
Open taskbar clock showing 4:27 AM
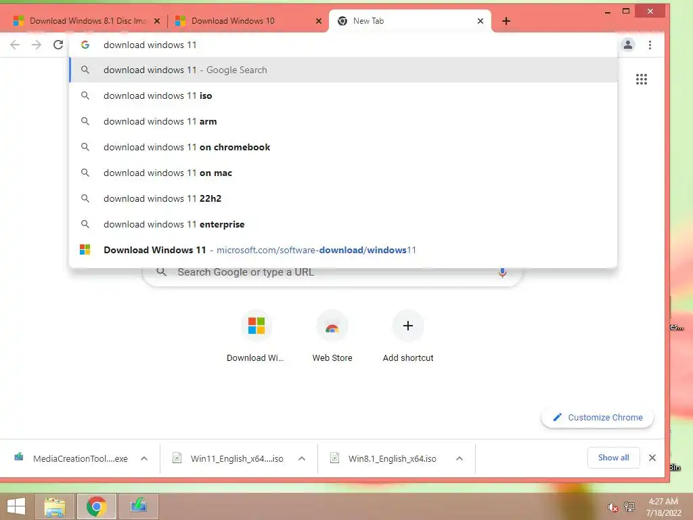coord(663,507)
